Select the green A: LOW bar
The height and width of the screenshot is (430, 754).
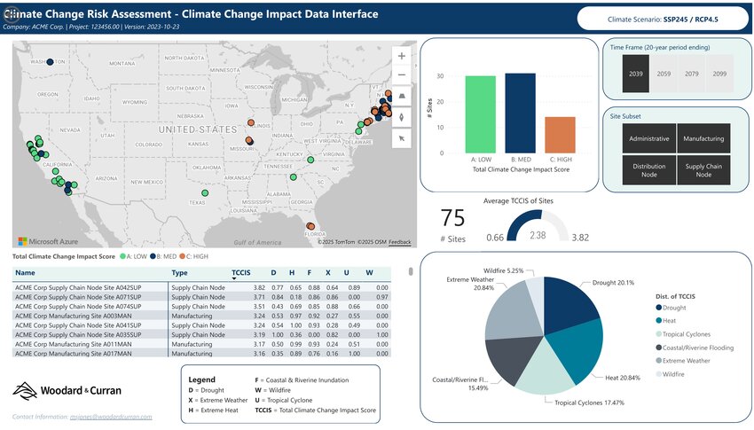[x=481, y=114]
